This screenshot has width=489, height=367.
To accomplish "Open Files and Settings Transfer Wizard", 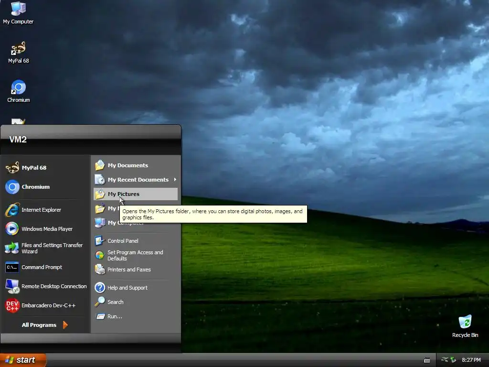I will pyautogui.click(x=45, y=248).
